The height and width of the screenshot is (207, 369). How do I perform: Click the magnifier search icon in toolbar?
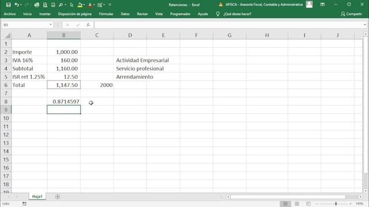(x=61, y=5)
